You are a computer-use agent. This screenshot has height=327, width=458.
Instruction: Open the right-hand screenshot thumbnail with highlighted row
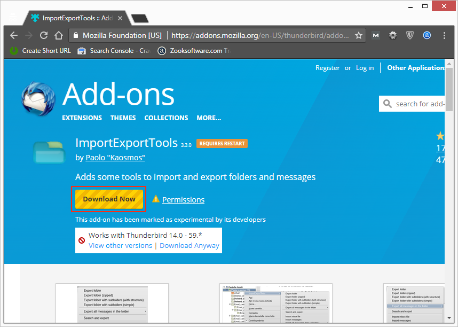coord(414,303)
